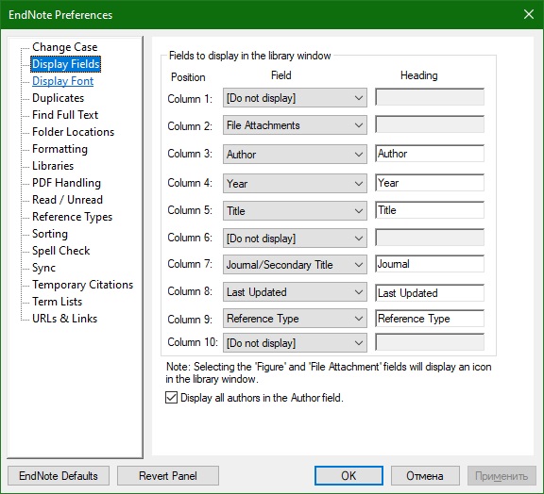Image resolution: width=544 pixels, height=494 pixels.
Task: Open the Formatting preferences
Action: click(x=59, y=149)
